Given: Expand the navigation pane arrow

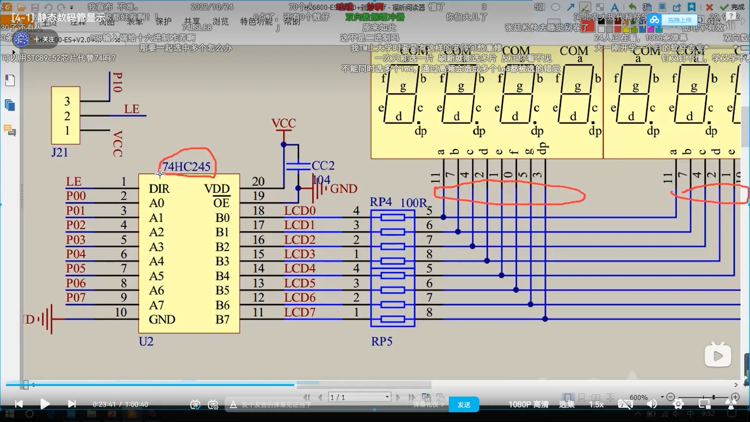Looking at the screenshot, I should click(14, 52).
